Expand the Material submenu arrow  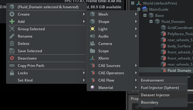136,87
